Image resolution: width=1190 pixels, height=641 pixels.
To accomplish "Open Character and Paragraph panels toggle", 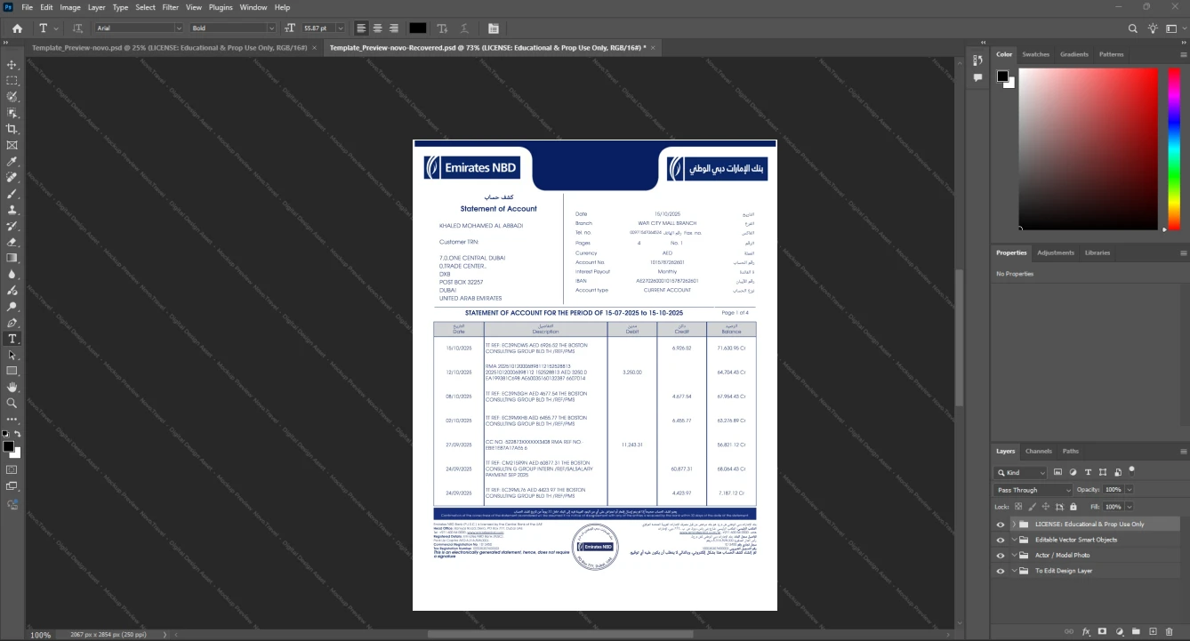I will [494, 28].
